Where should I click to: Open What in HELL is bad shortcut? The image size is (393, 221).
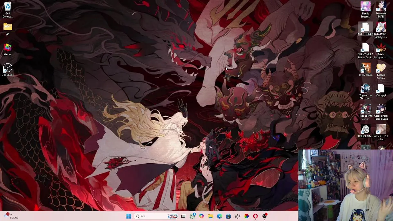click(381, 133)
